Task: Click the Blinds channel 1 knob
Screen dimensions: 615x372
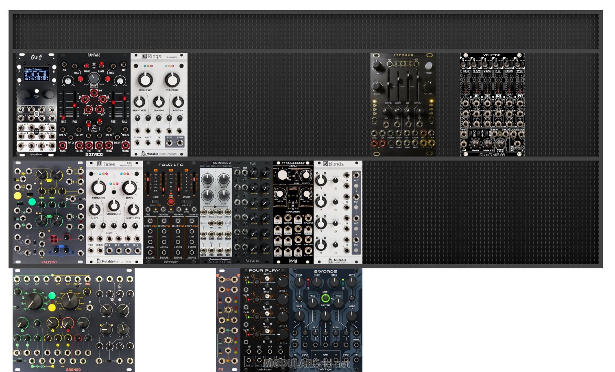Action: click(x=321, y=180)
